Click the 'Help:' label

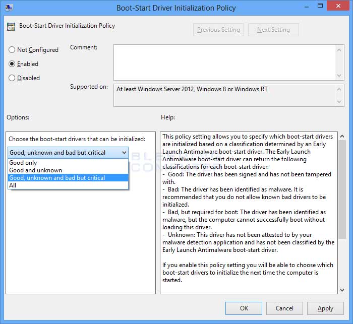[x=168, y=117]
